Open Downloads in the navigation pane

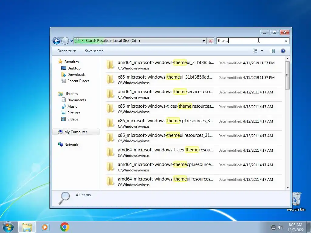[x=76, y=75]
